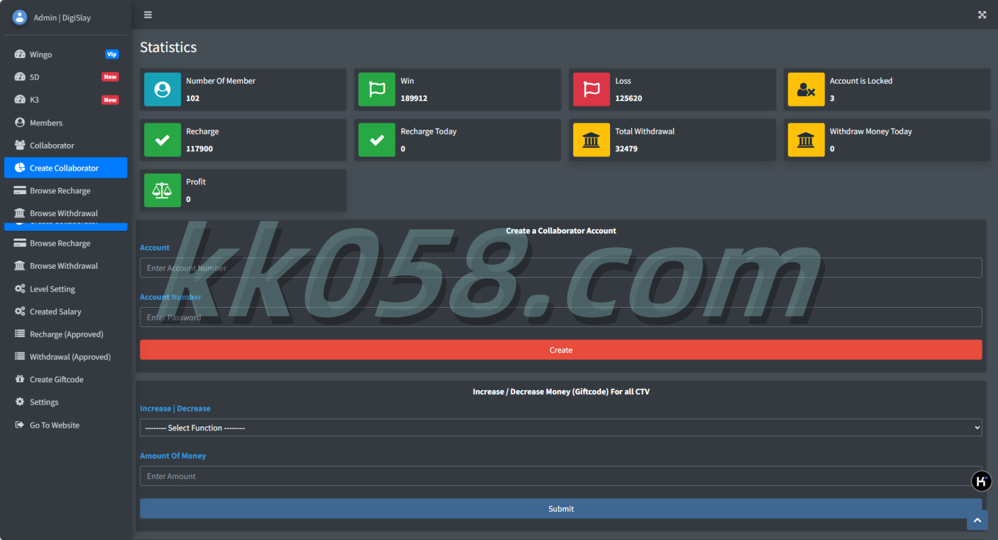Click the Number Of Member label
Screen dimensions: 998x540
coord(221,81)
